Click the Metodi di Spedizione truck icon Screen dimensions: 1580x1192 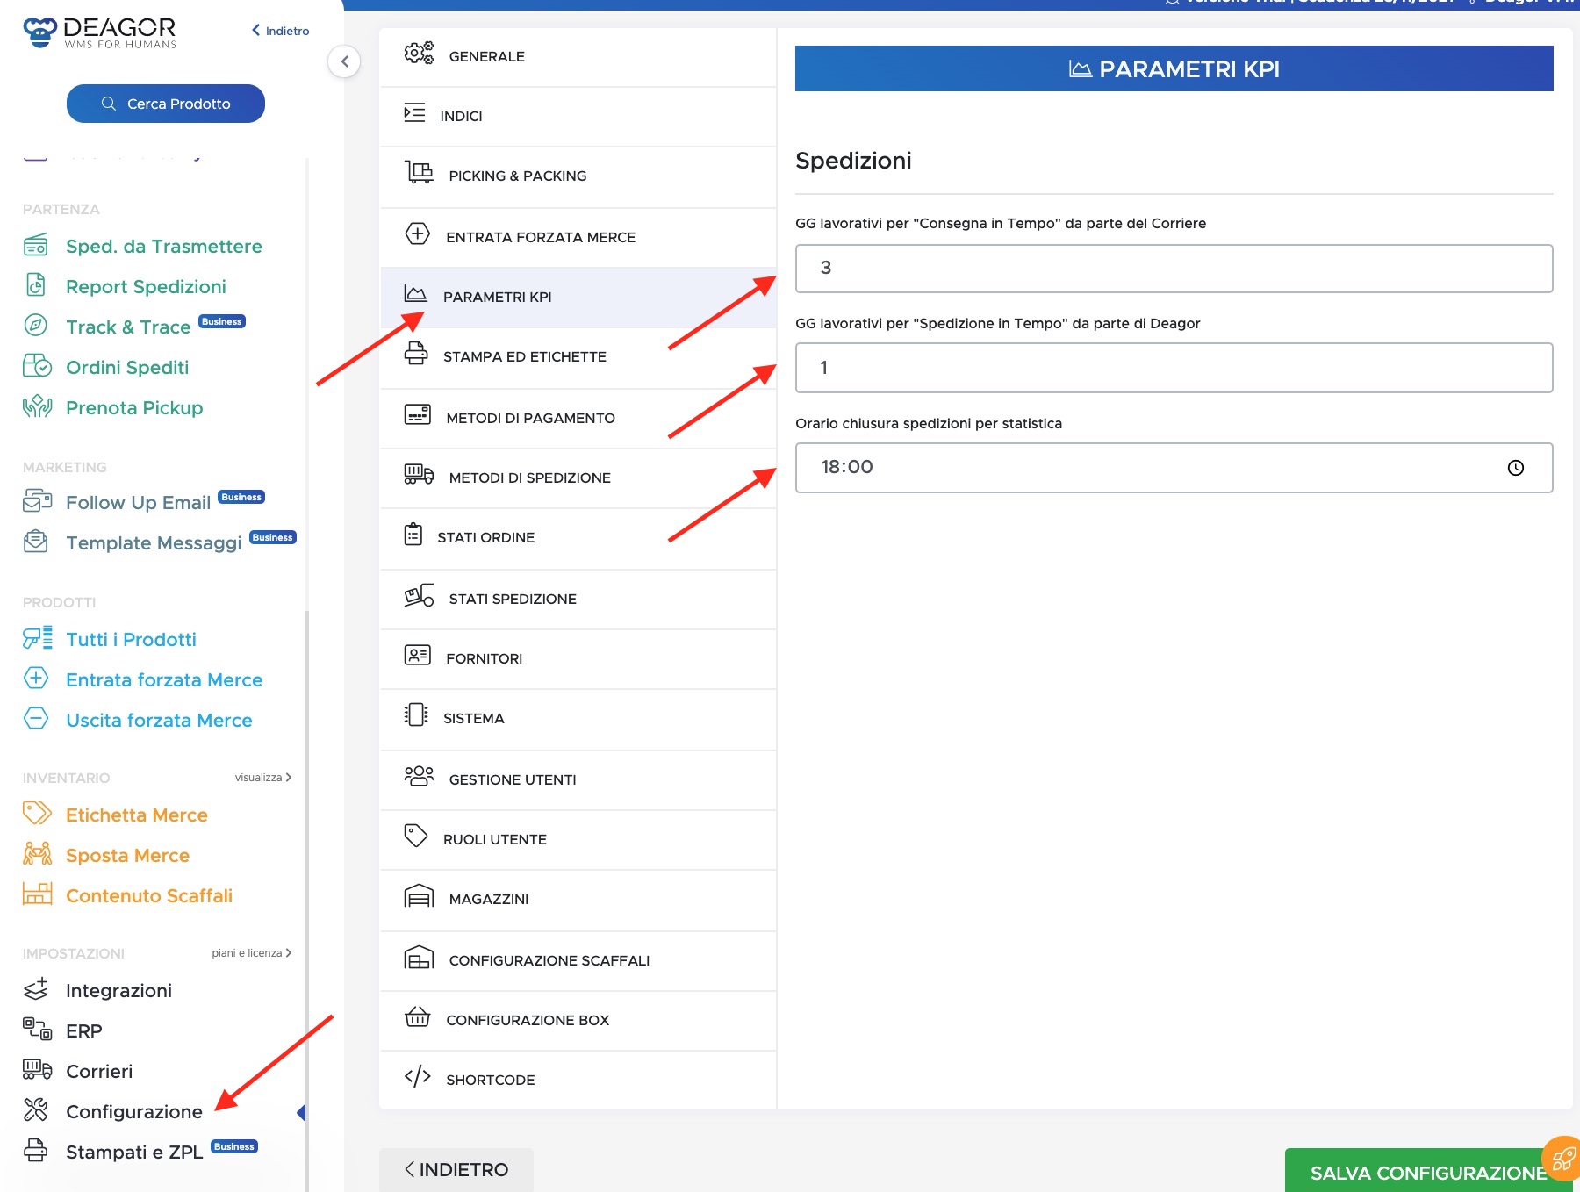point(419,474)
